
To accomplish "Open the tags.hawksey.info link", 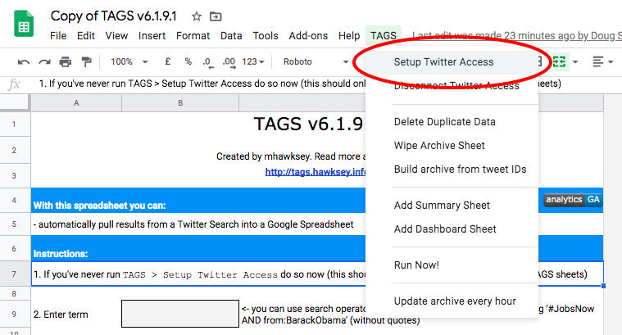I will (x=316, y=172).
